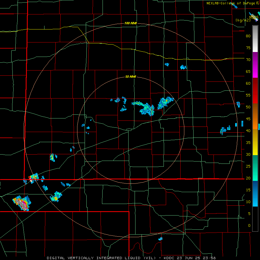Click the 10 value on color scale
The height and width of the screenshot is (260, 260).
[248, 202]
